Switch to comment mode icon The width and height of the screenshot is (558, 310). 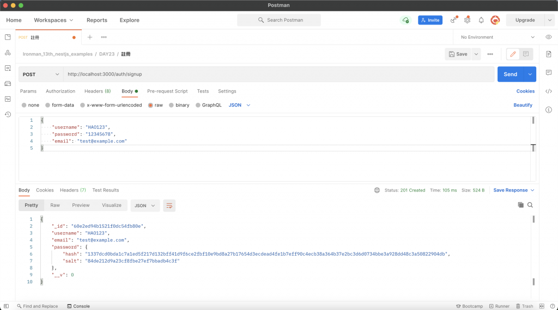[x=526, y=54]
